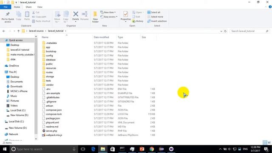Select the vendor folder
Screen dimensions: 272x153
click(x=50, y=85)
